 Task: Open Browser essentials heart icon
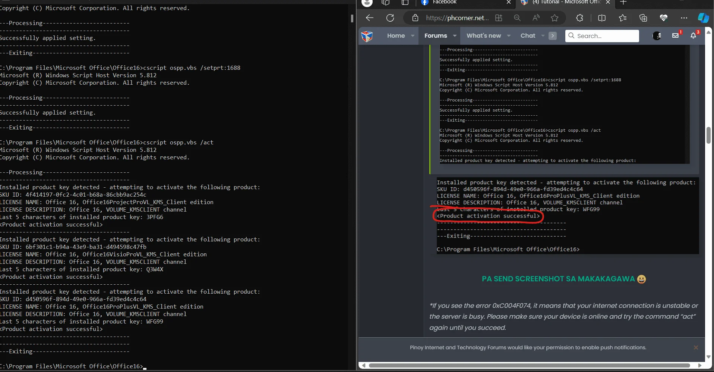[x=663, y=18]
